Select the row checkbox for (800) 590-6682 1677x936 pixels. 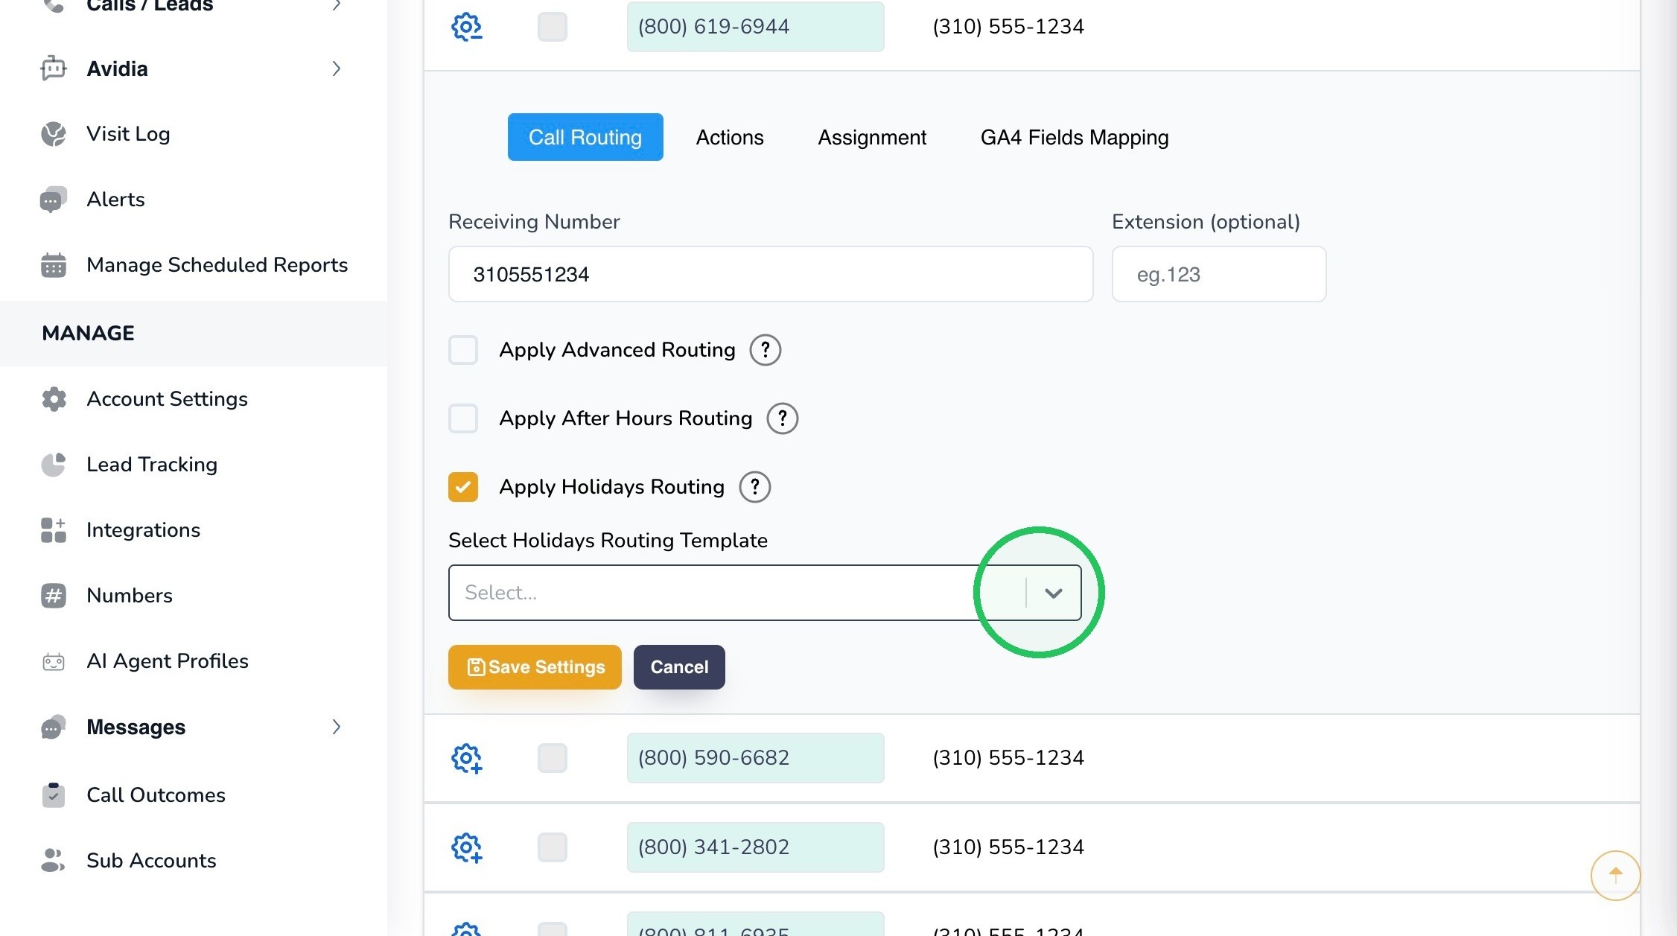click(553, 758)
